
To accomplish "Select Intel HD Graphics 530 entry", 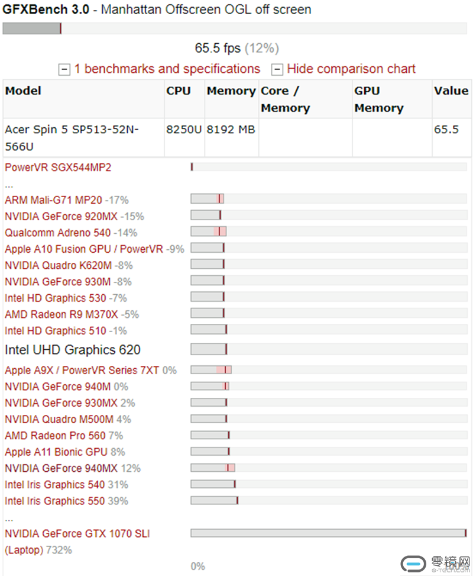I will (56, 298).
